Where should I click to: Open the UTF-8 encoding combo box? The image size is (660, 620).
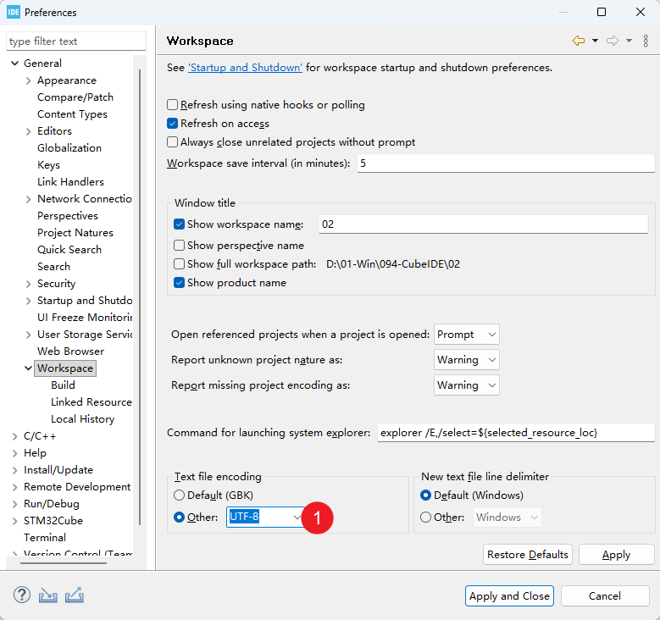pyautogui.click(x=297, y=518)
